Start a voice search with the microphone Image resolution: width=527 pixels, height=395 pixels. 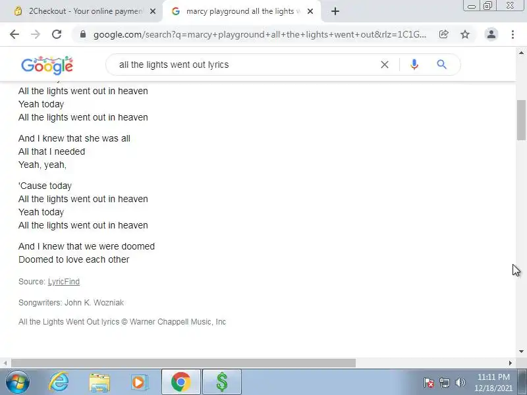[x=414, y=65]
